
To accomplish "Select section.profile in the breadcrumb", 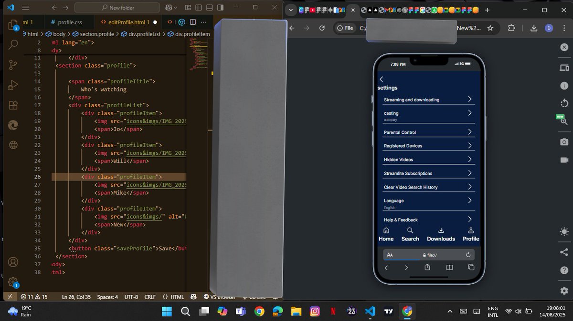I will [93, 34].
